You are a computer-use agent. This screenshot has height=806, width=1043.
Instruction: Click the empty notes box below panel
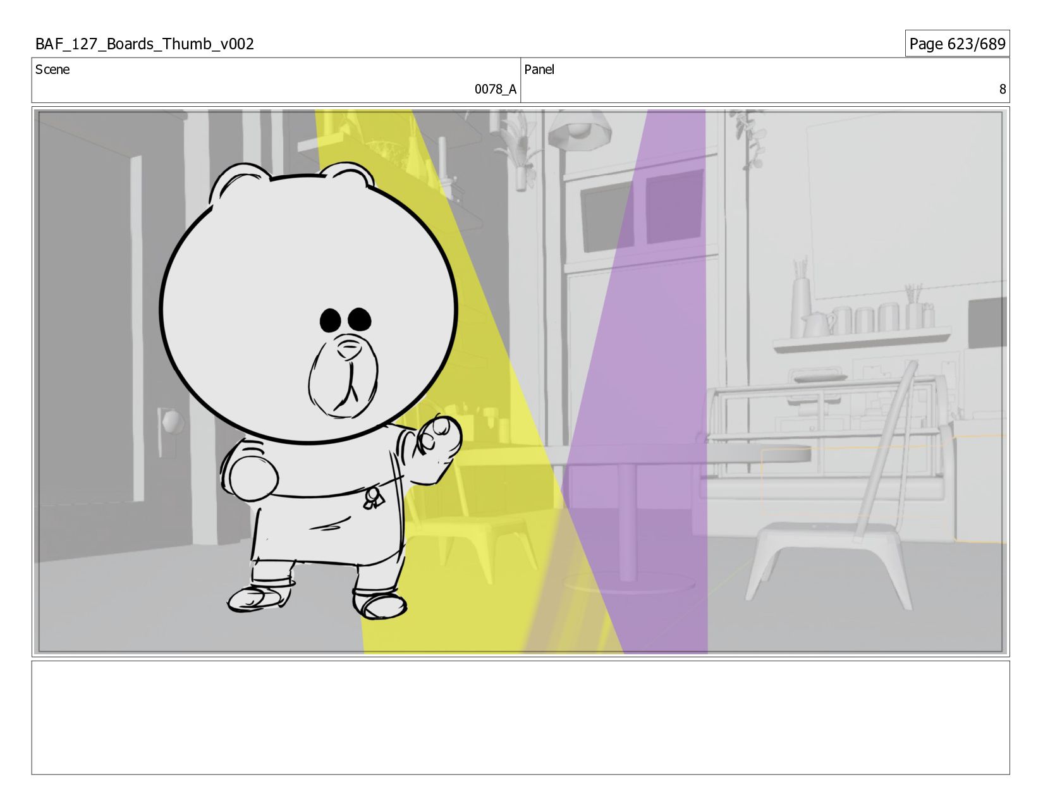[x=521, y=717]
